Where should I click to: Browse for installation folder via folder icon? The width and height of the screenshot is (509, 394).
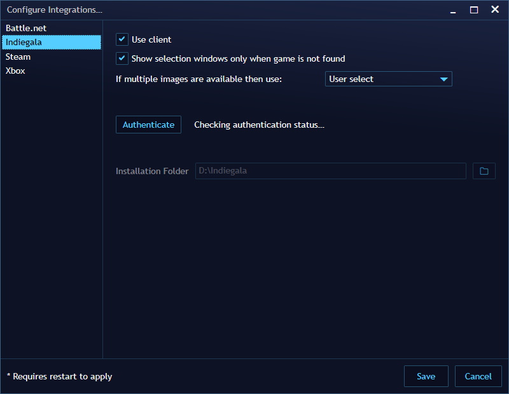[484, 171]
